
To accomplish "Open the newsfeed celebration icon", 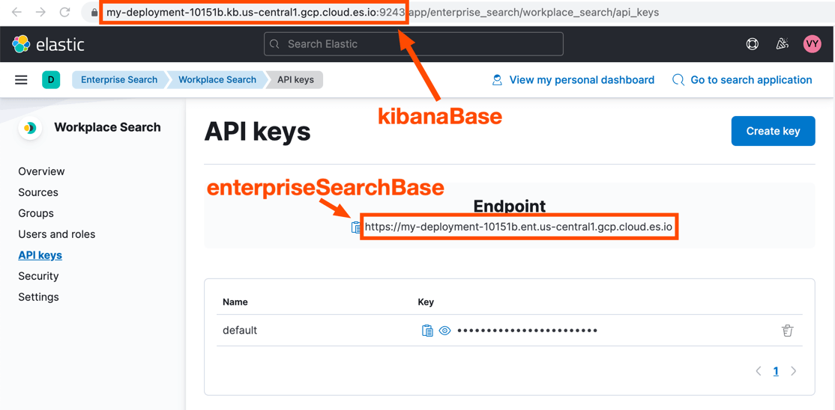I will (782, 44).
